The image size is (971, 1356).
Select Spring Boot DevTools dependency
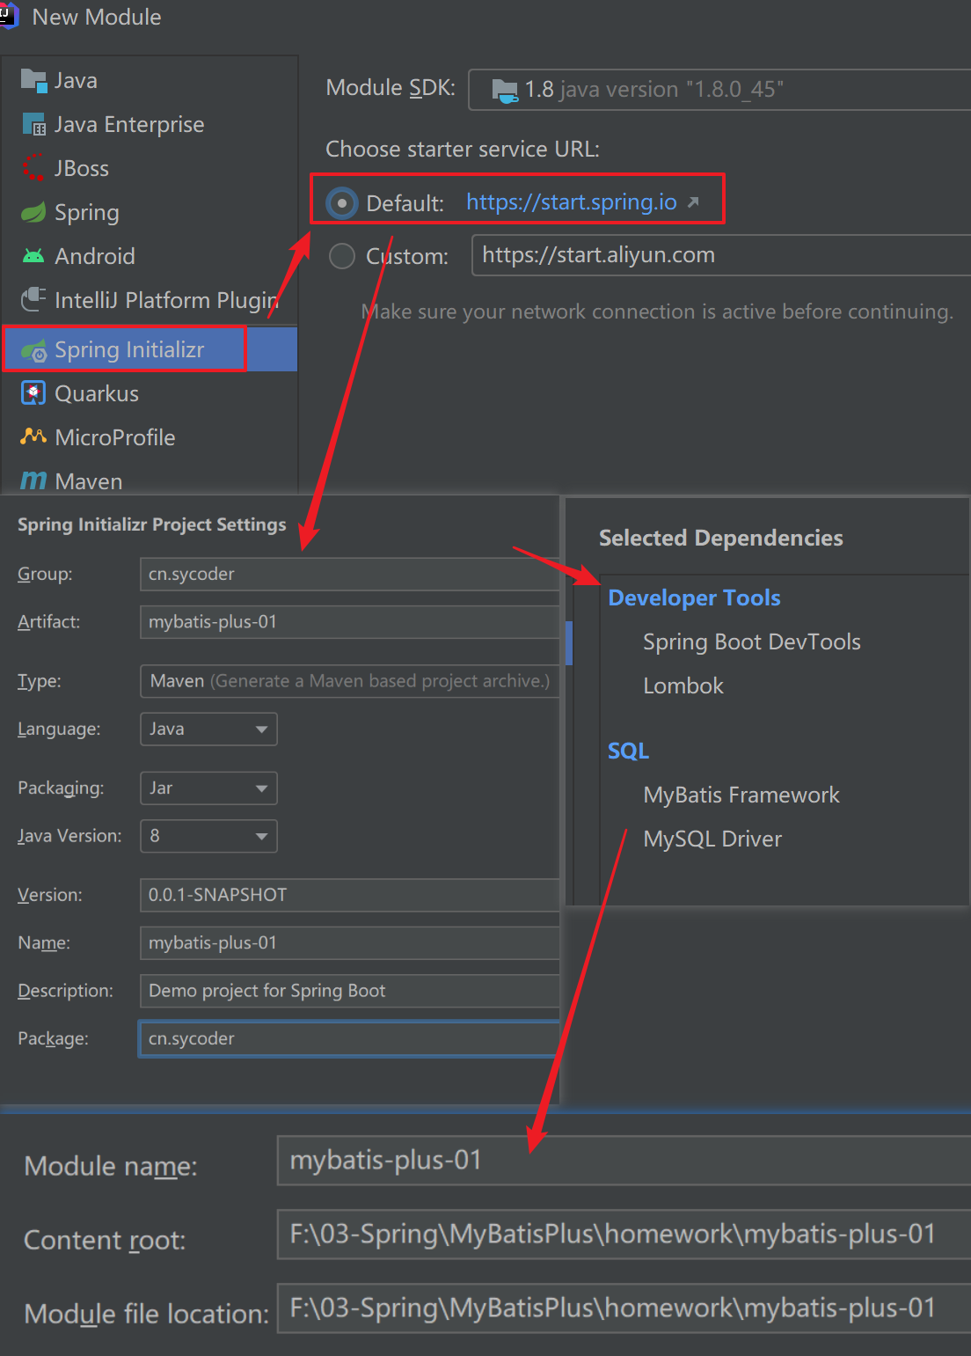pyautogui.click(x=752, y=641)
